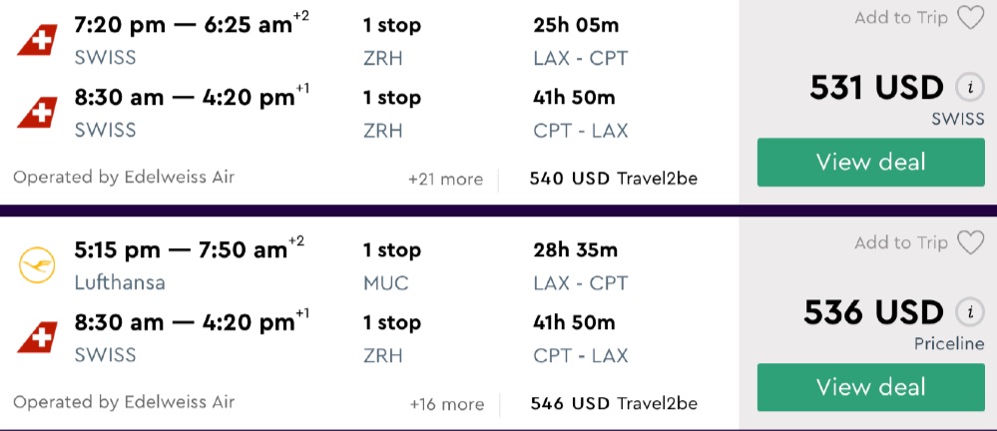Click the 536 USD price
Viewport: 997px width, 431px height.
(873, 312)
